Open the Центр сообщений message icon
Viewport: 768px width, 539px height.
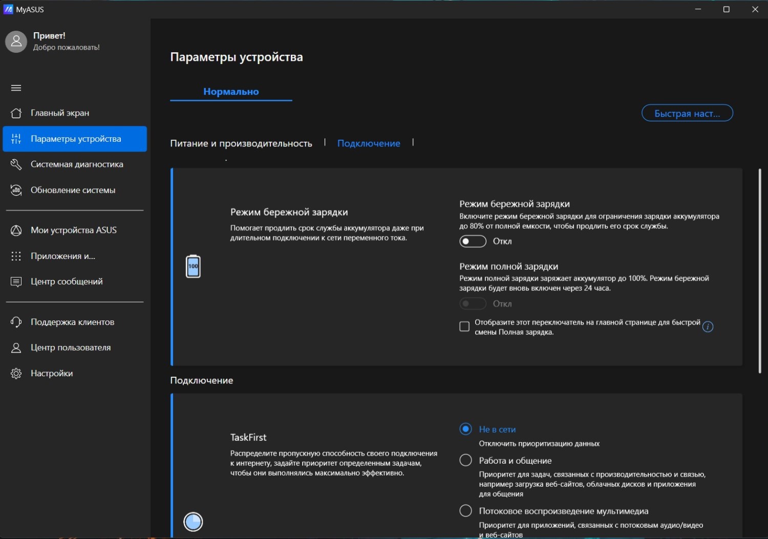pyautogui.click(x=16, y=282)
